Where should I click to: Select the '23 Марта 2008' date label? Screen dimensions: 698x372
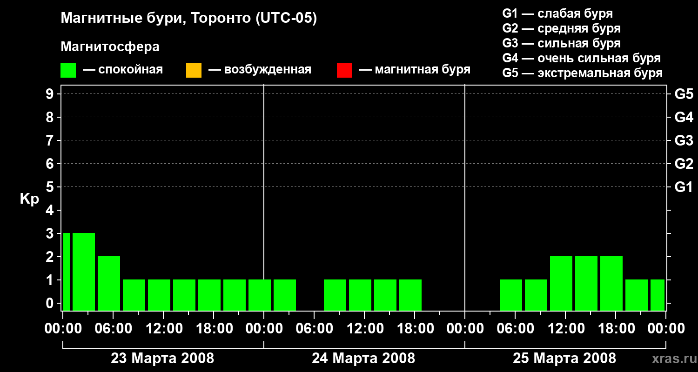click(162, 359)
